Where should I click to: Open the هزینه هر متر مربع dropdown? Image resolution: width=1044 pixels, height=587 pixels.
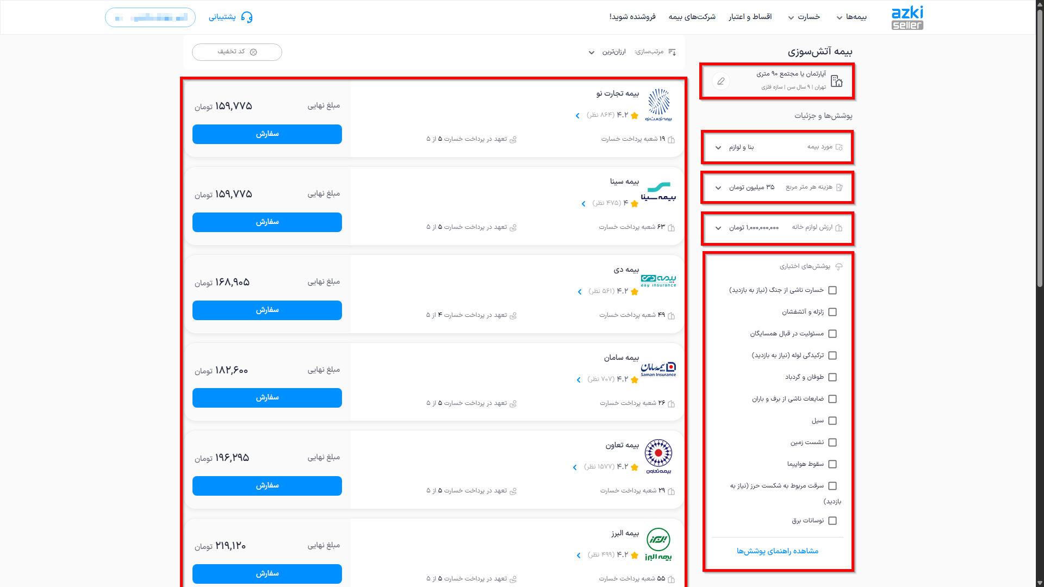pyautogui.click(x=778, y=188)
